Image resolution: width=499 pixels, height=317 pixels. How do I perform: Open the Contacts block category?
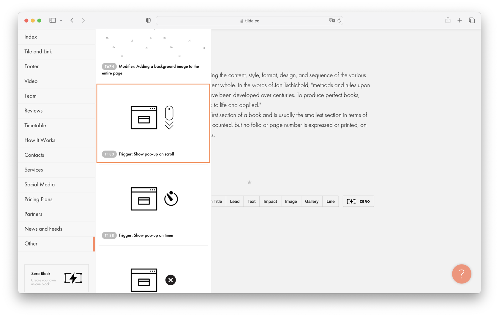(57, 155)
